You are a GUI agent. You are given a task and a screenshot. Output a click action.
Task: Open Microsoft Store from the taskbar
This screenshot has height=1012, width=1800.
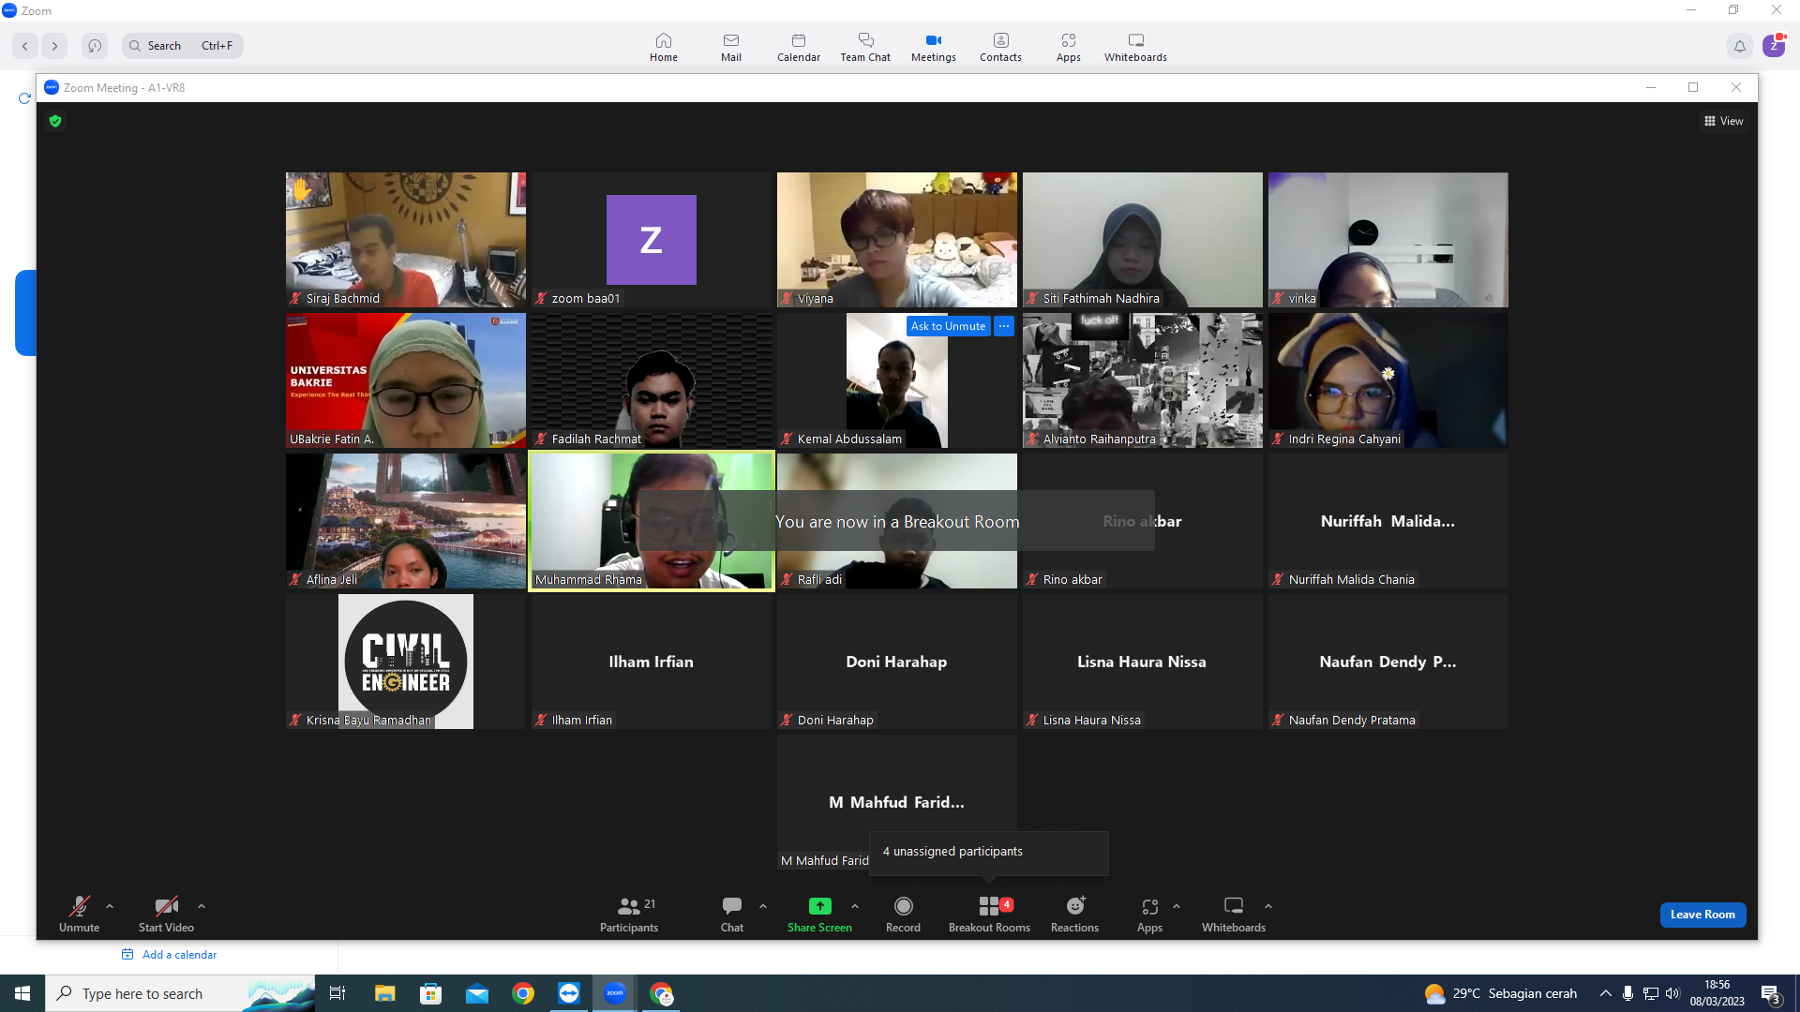click(431, 993)
